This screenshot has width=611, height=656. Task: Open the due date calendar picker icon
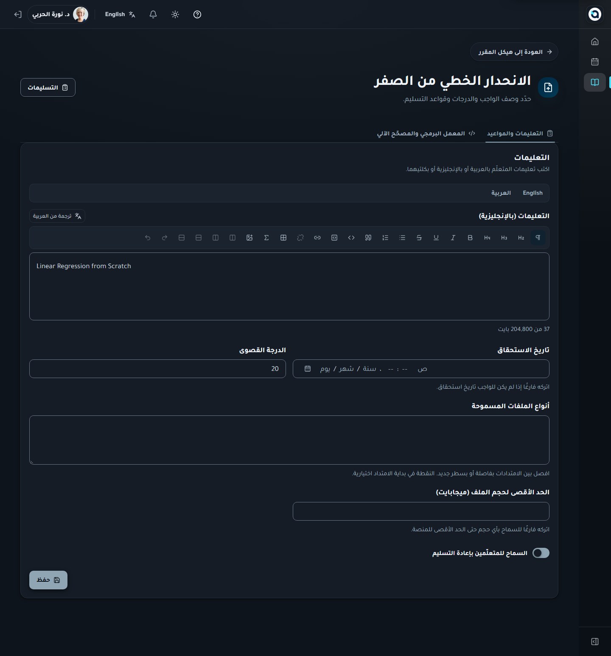(x=308, y=369)
